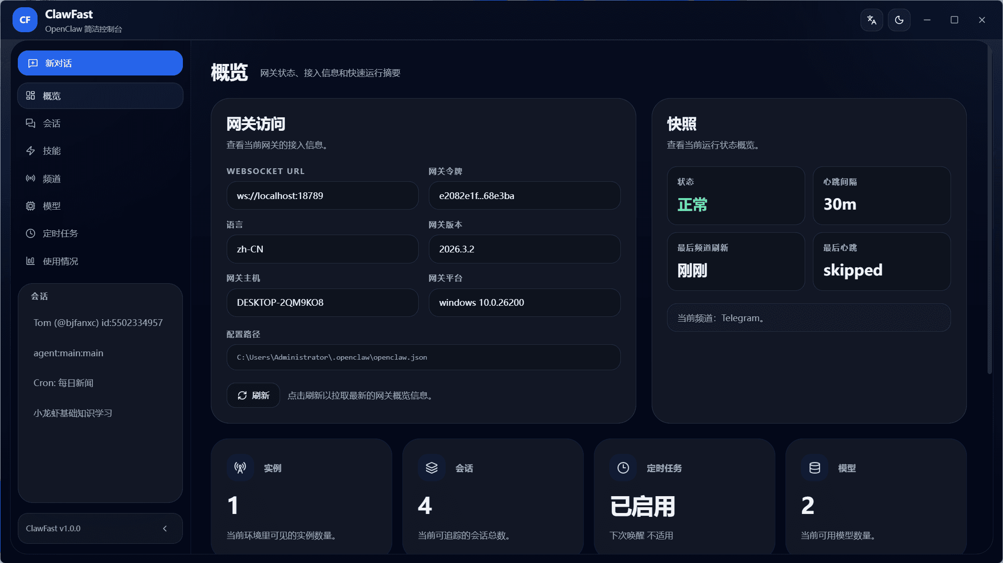Click the antenna icon on the 实例 card

[x=240, y=467]
